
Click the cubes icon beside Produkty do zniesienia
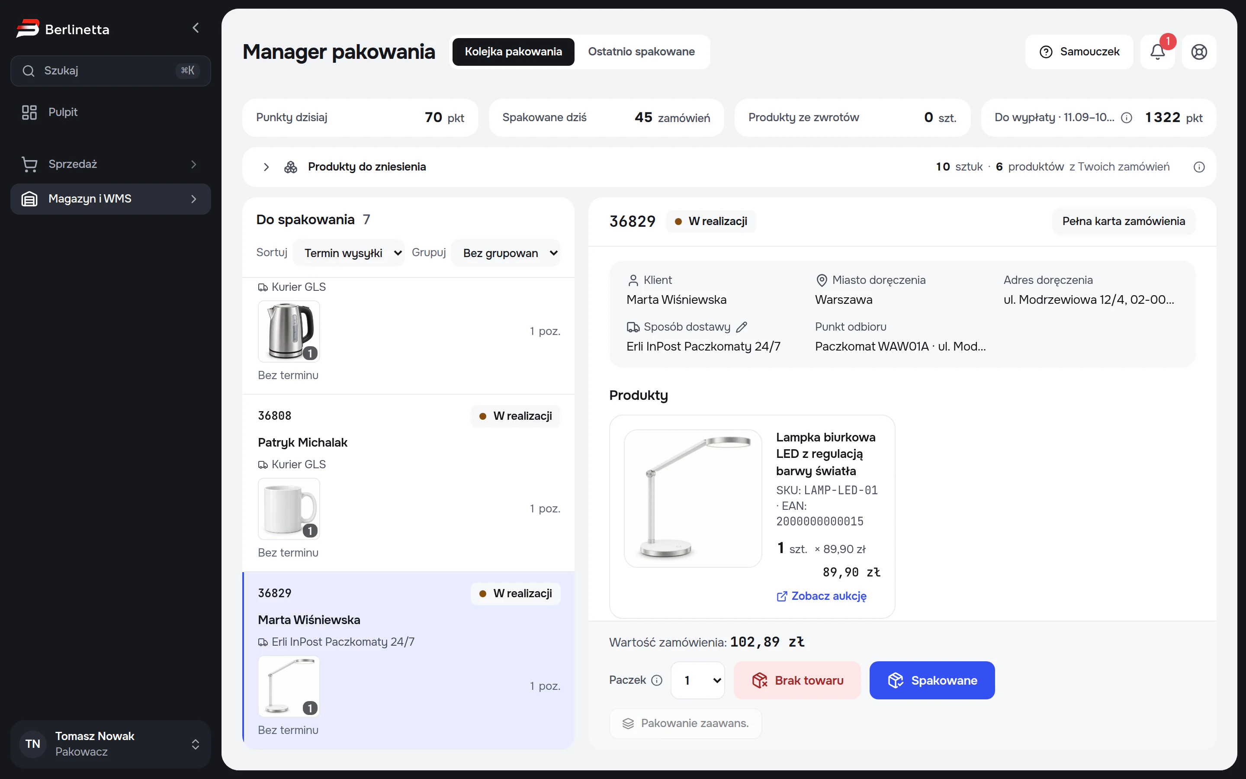point(291,167)
